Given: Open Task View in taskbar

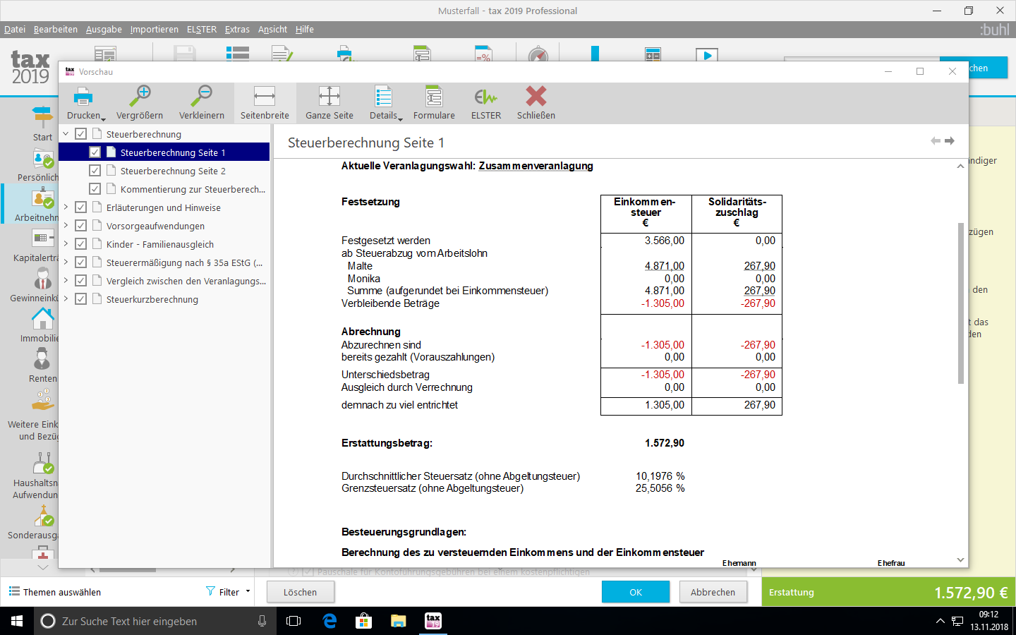Looking at the screenshot, I should [294, 621].
